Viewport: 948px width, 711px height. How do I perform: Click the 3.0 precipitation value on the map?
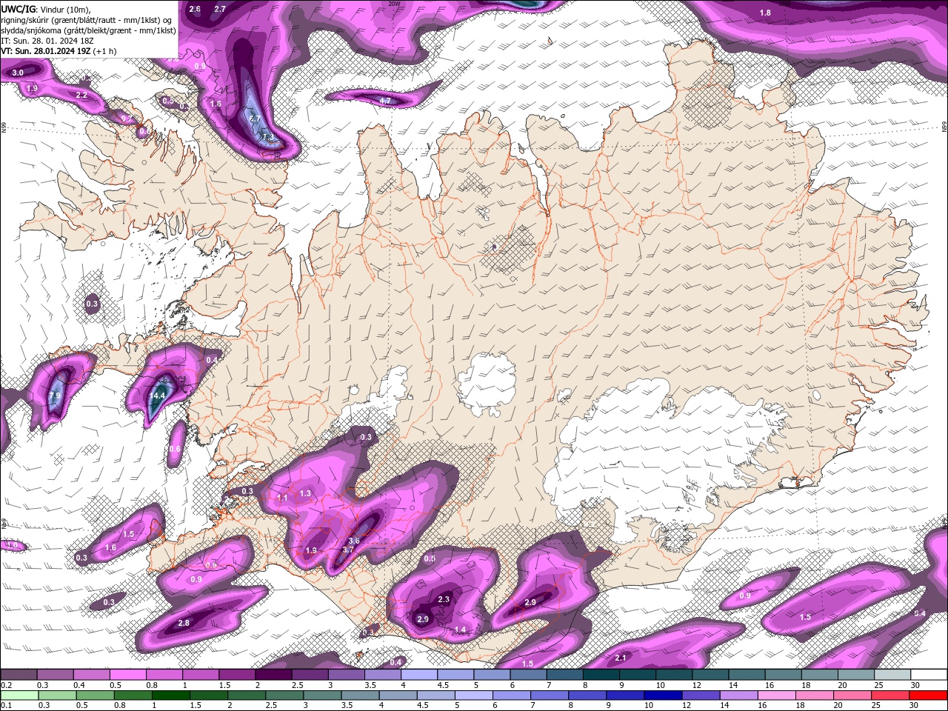click(18, 73)
